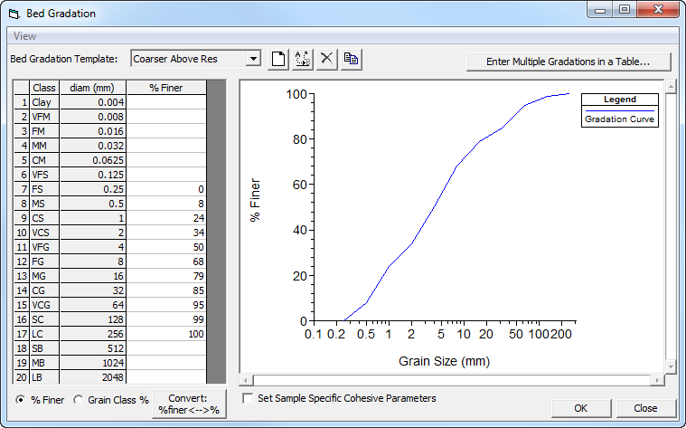This screenshot has height=428, width=686.
Task: Click the % Finer cell for SB
Action: (x=166, y=347)
